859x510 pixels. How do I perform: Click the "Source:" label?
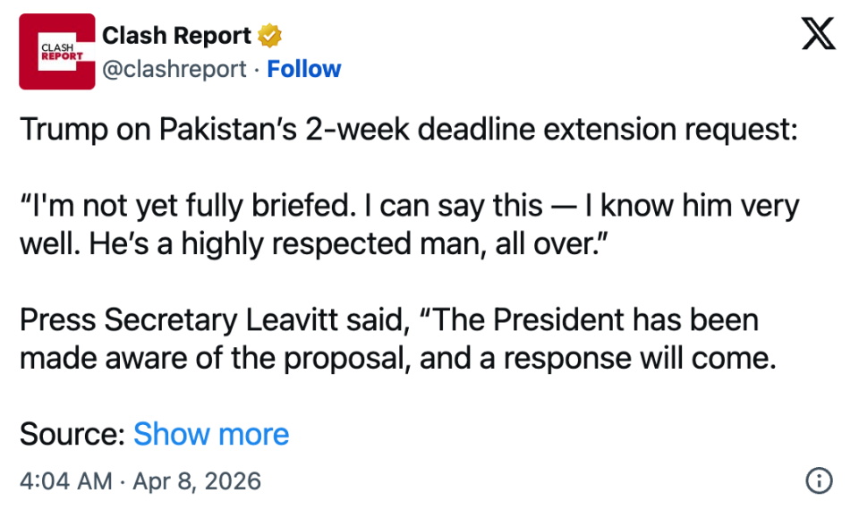pyautogui.click(x=72, y=434)
